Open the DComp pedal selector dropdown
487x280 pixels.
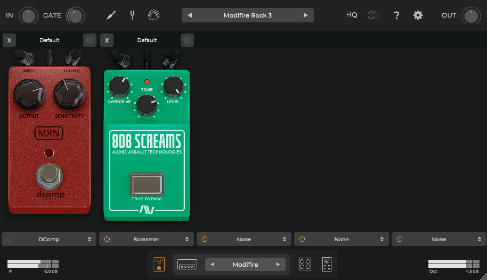49,240
